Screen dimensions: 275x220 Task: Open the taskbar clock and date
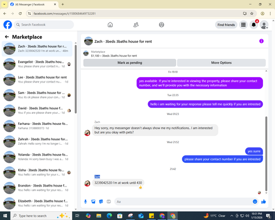pos(257,216)
